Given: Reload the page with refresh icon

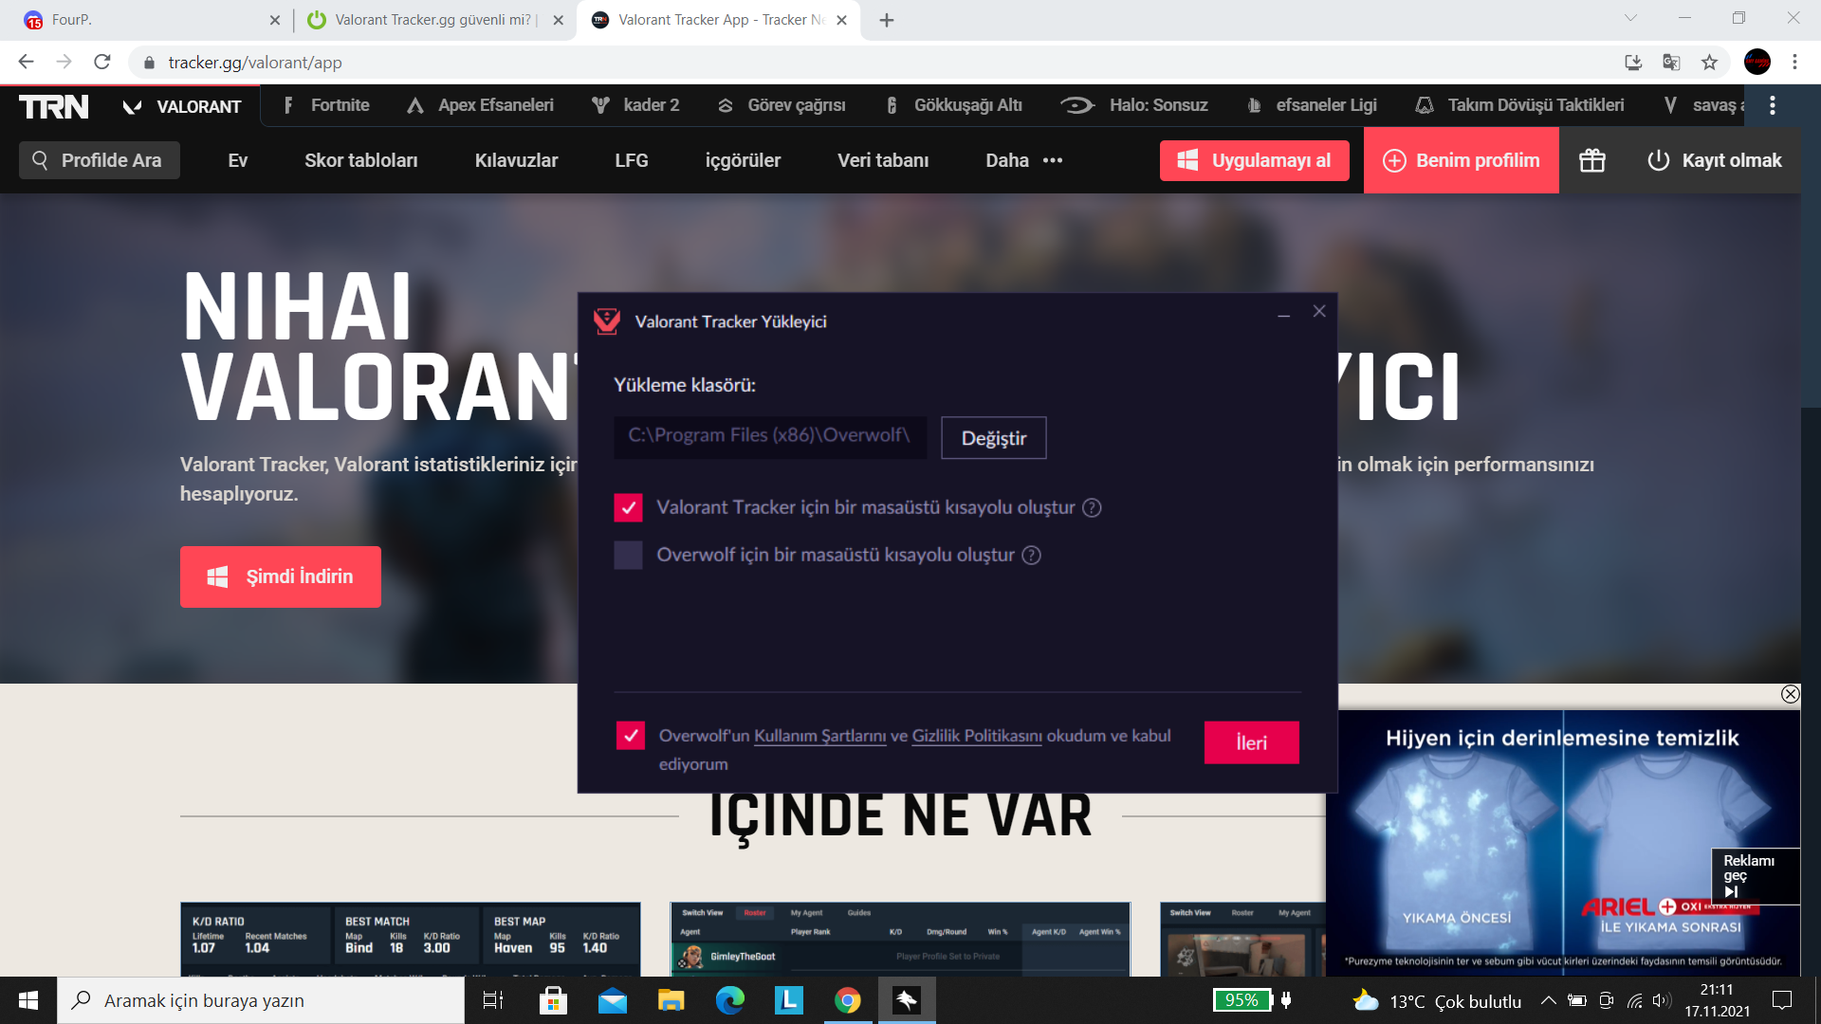Looking at the screenshot, I should (x=102, y=63).
